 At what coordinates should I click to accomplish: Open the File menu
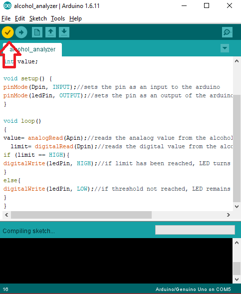(6, 18)
